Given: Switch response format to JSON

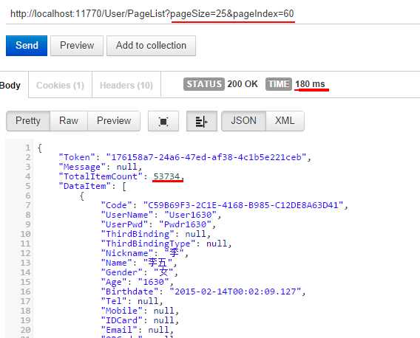Looking at the screenshot, I should click(244, 121).
